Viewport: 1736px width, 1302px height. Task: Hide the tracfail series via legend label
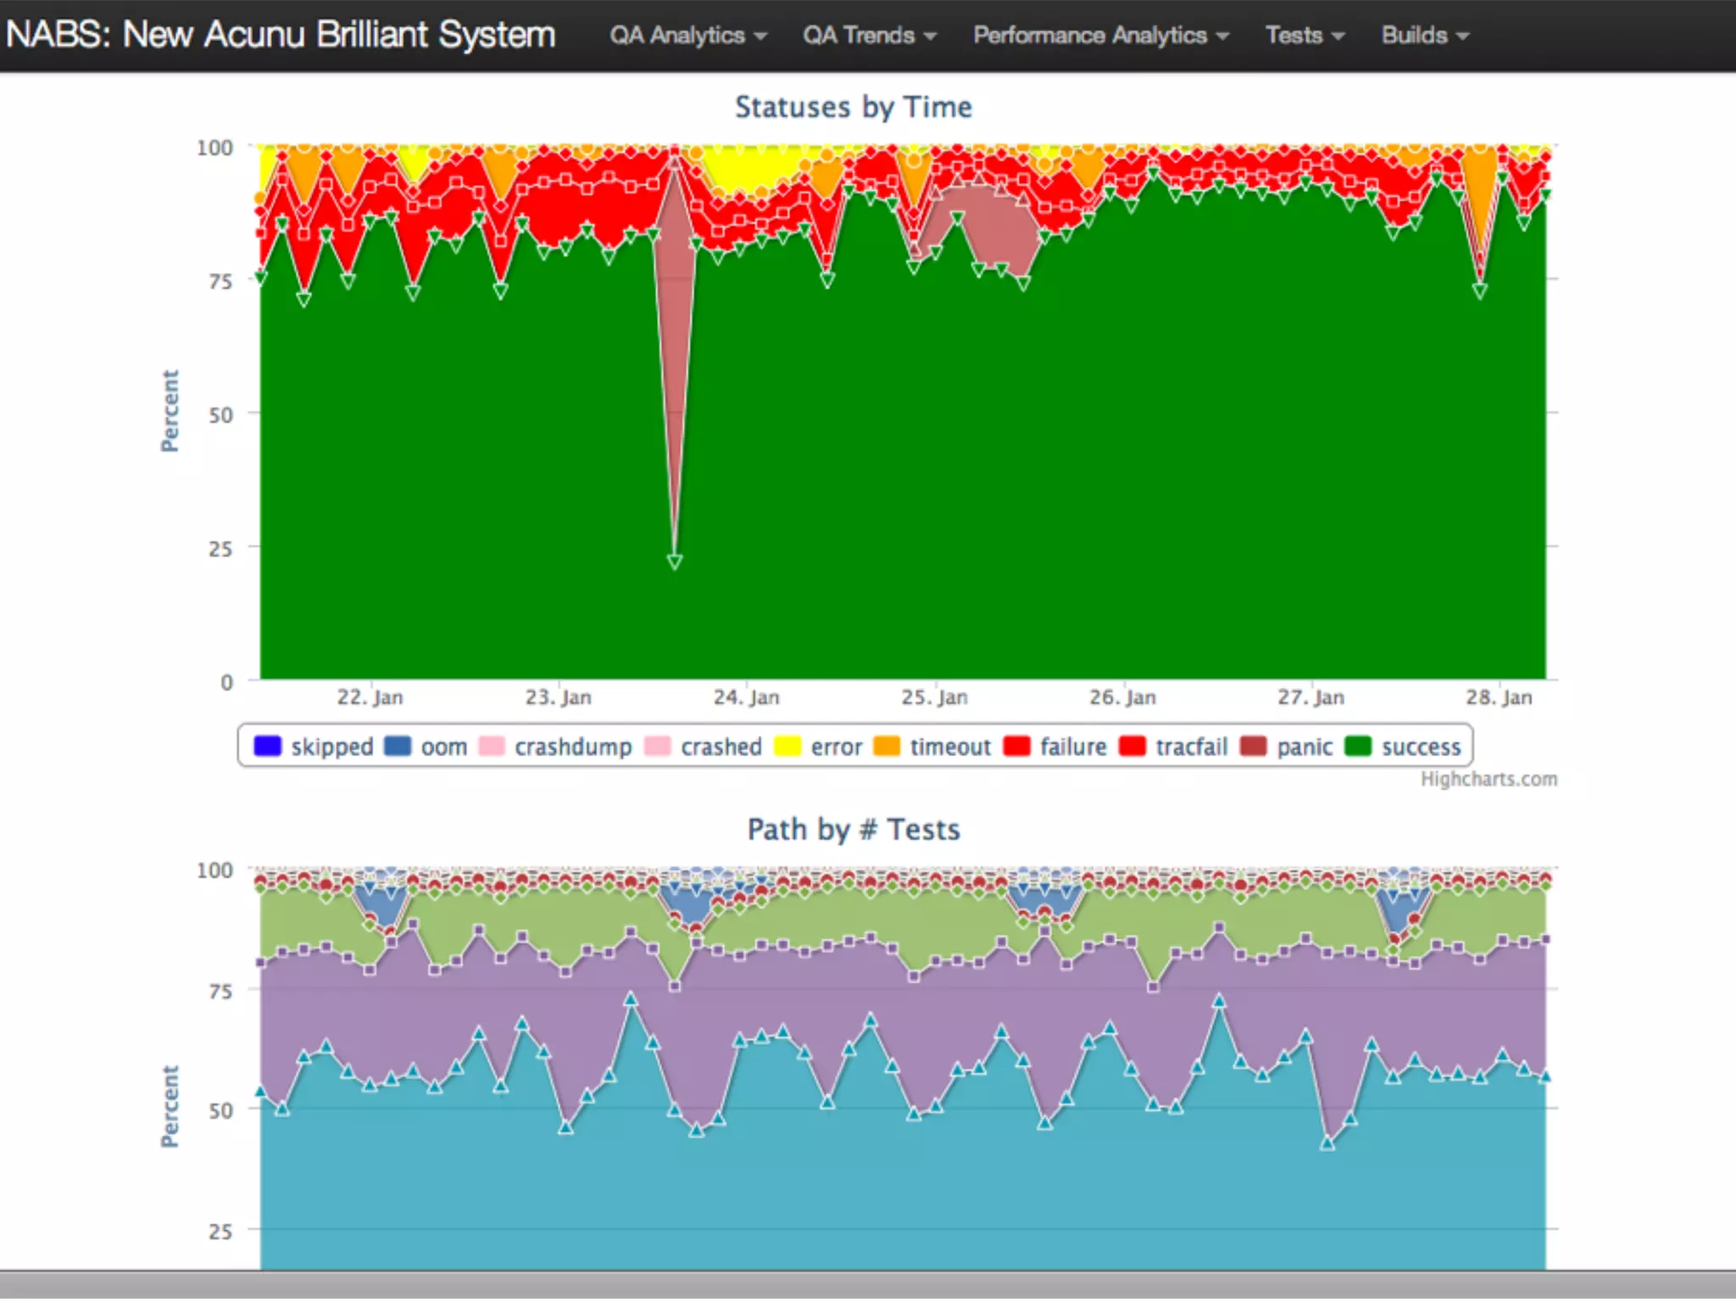1191,747
